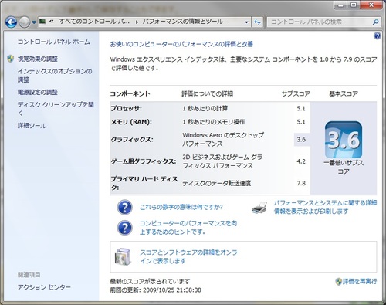Click help icon beside これらの数字の意味は何ですか?

(125, 208)
